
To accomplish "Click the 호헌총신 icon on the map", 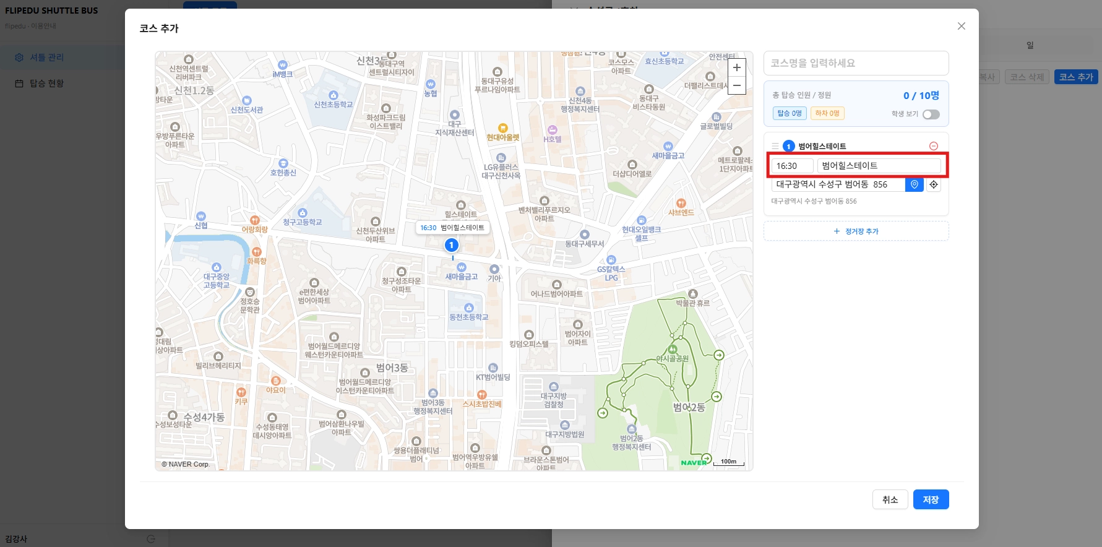I will 283,163.
